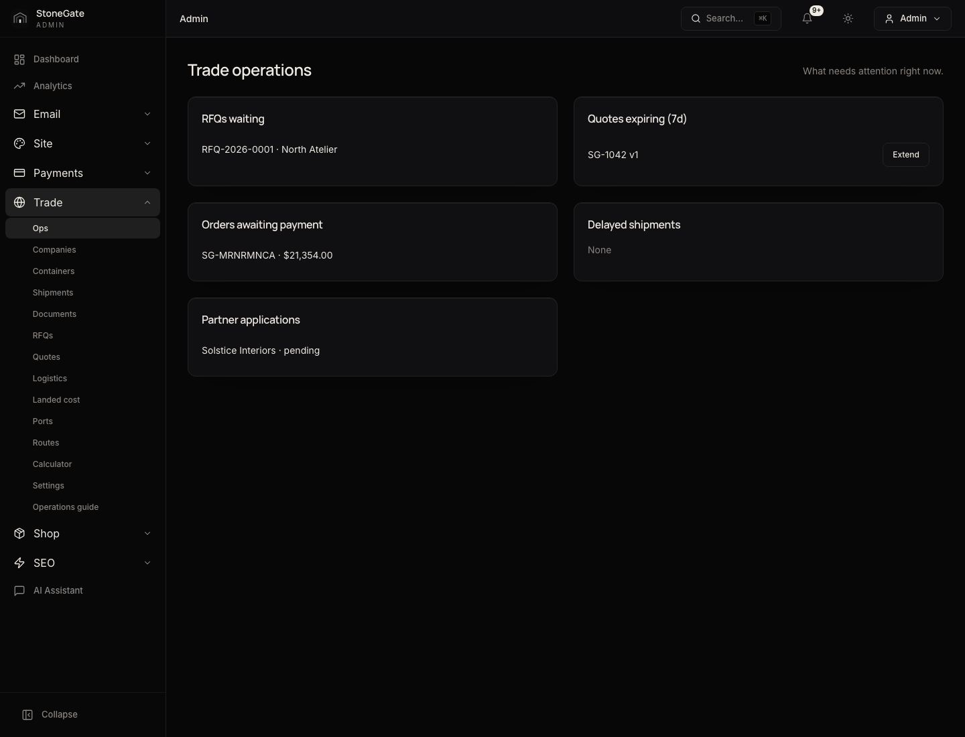Open Companies under Trade

82,250
